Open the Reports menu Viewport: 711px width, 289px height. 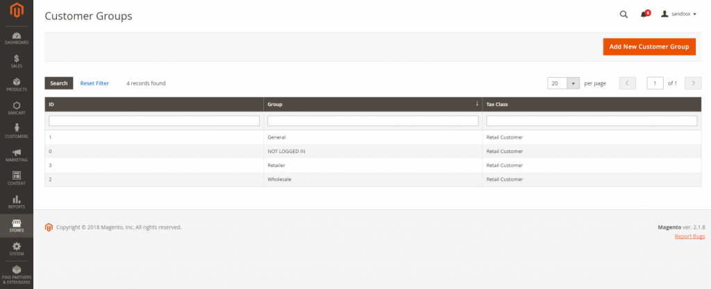coord(17,202)
